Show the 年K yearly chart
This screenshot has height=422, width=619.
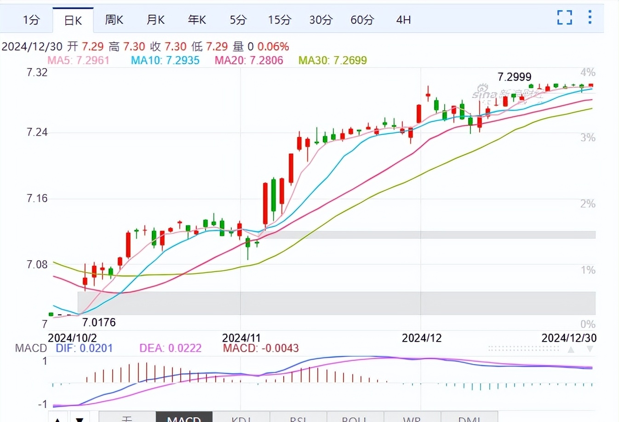coord(197,20)
